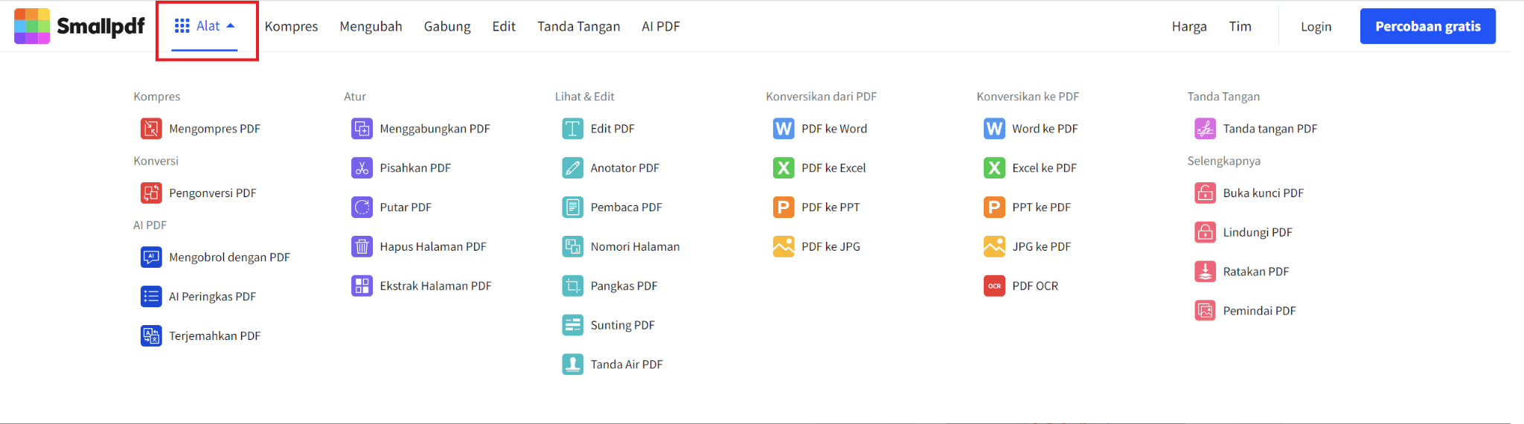Open the Anotator PDF pencil icon

[572, 168]
